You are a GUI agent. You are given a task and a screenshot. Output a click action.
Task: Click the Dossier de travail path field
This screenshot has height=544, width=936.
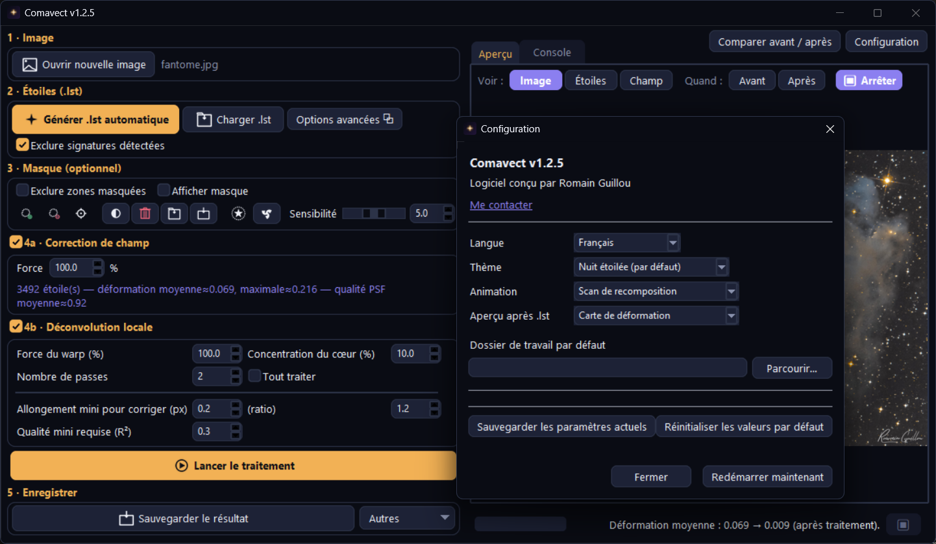pos(608,368)
